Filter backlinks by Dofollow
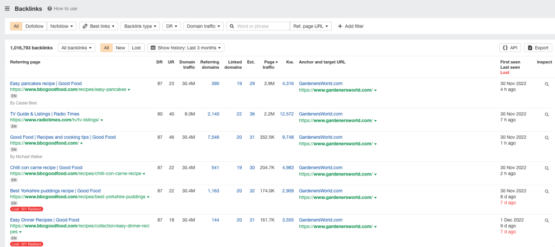The height and width of the screenshot is (247, 555). coord(34,26)
